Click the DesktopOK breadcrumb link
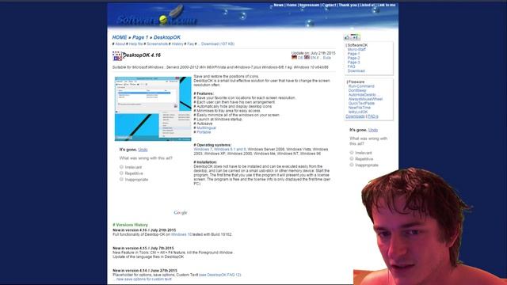The width and height of the screenshot is (507, 285). click(167, 37)
